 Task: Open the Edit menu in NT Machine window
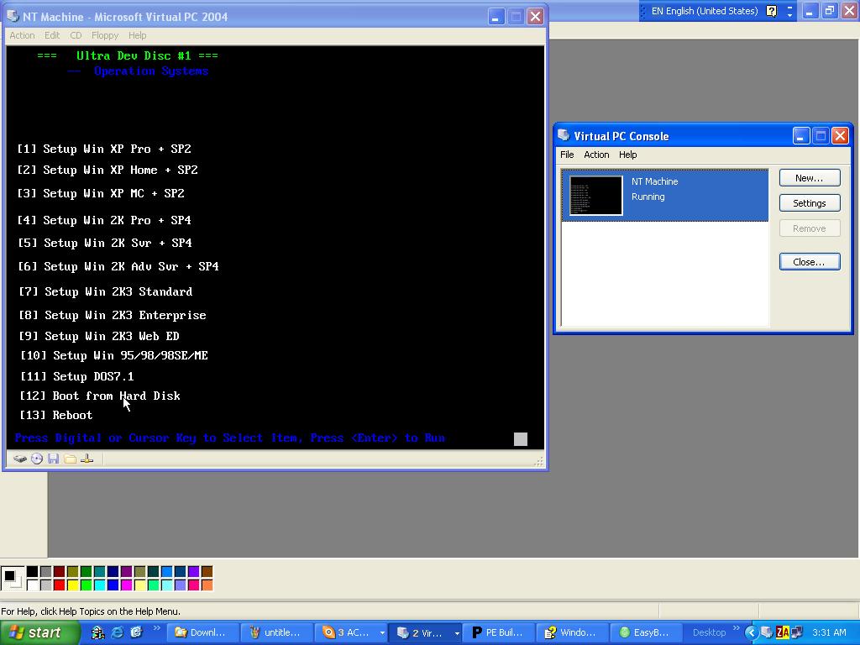[x=52, y=35]
